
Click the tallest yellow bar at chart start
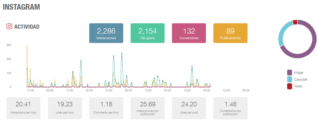click(x=27, y=67)
